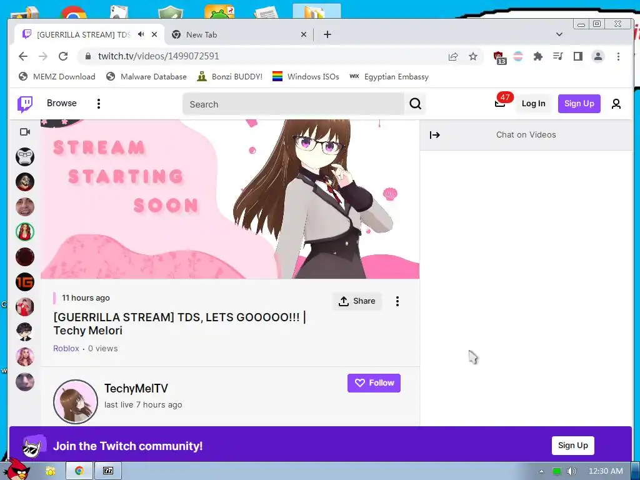Image resolution: width=640 pixels, height=480 pixels.
Task: Open the user account menu icon
Action: click(x=616, y=104)
